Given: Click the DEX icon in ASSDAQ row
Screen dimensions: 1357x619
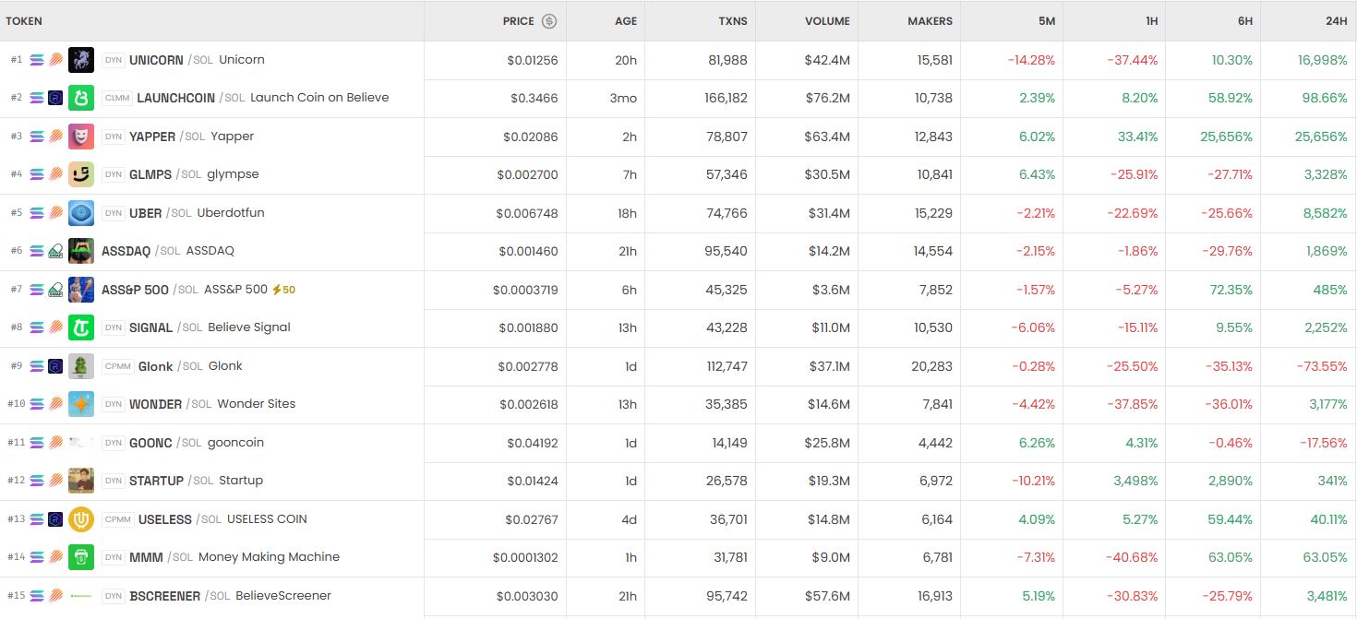Looking at the screenshot, I should pos(55,251).
